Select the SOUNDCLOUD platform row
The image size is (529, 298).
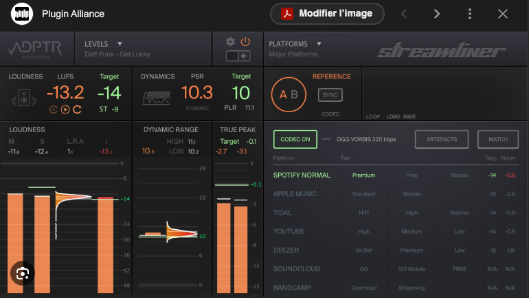297,269
